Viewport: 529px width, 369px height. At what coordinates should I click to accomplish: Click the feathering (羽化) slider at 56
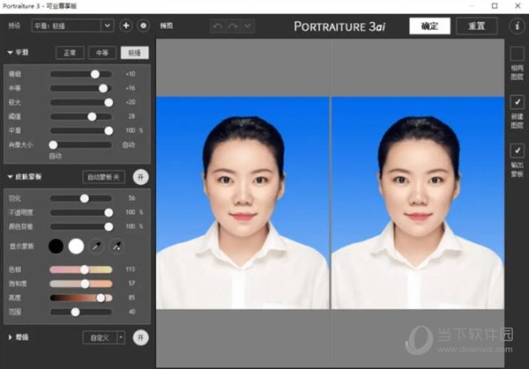[x=81, y=198]
